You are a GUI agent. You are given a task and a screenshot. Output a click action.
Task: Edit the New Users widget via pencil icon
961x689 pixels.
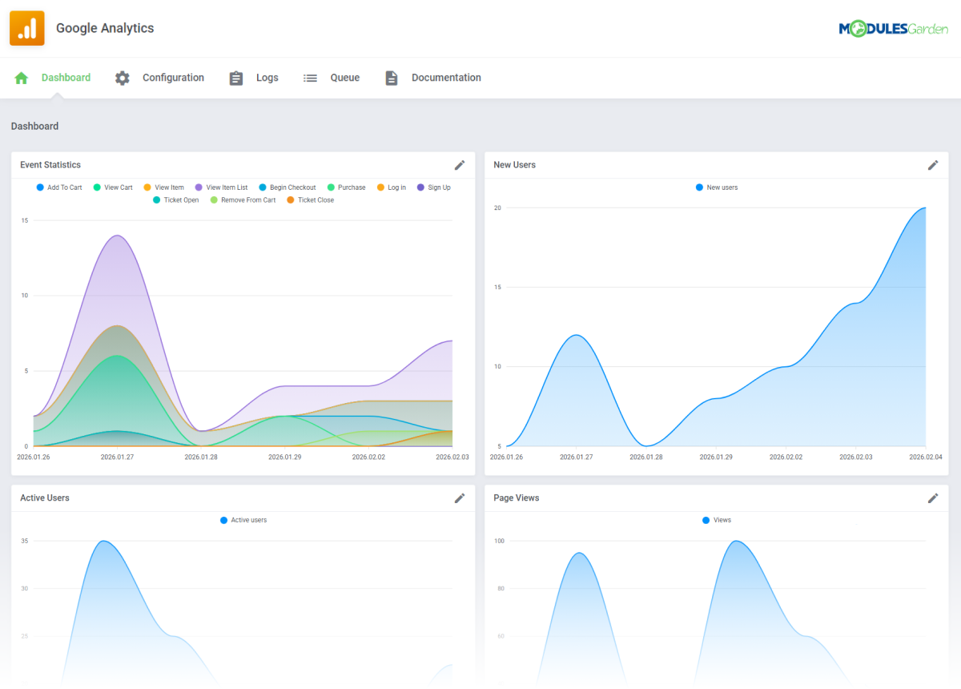(x=933, y=165)
